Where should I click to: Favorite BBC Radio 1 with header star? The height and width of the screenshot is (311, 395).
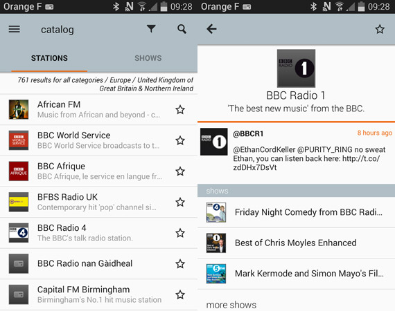click(380, 30)
